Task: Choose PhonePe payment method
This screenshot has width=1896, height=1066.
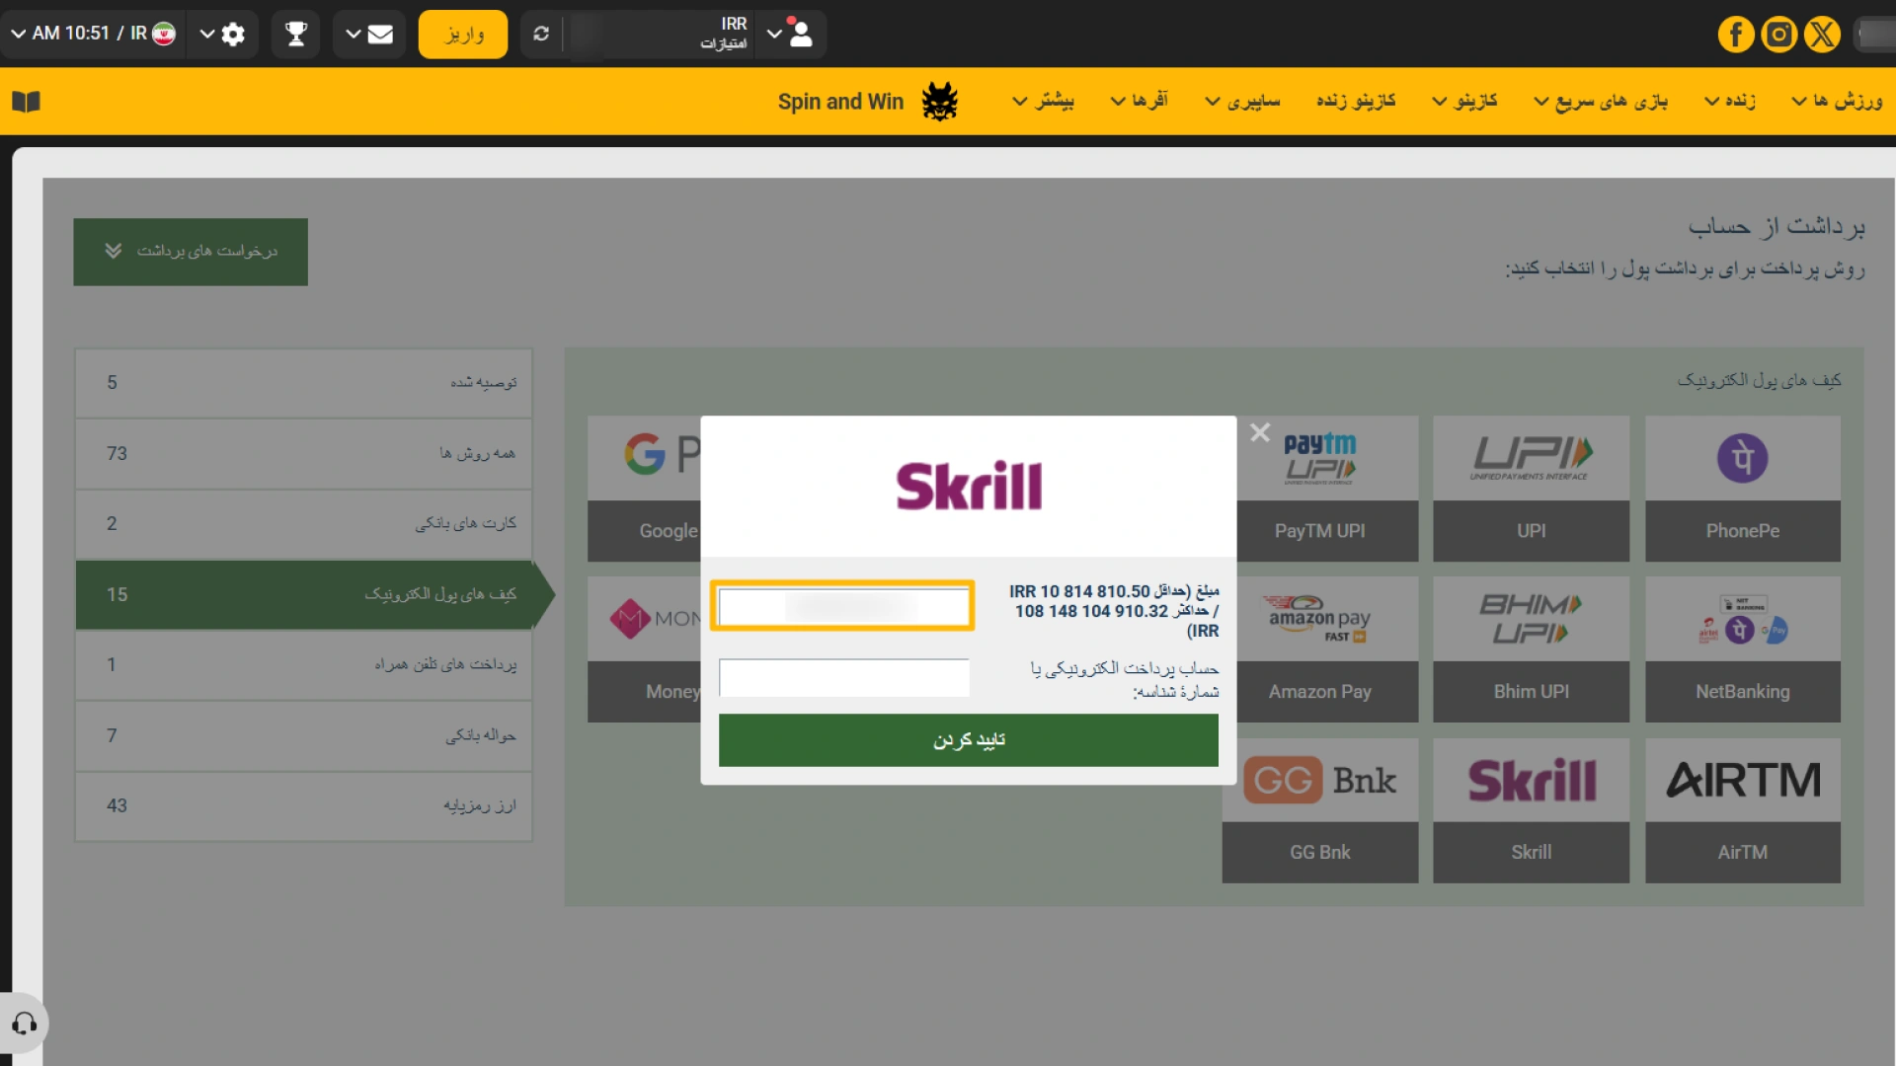Action: (x=1742, y=489)
